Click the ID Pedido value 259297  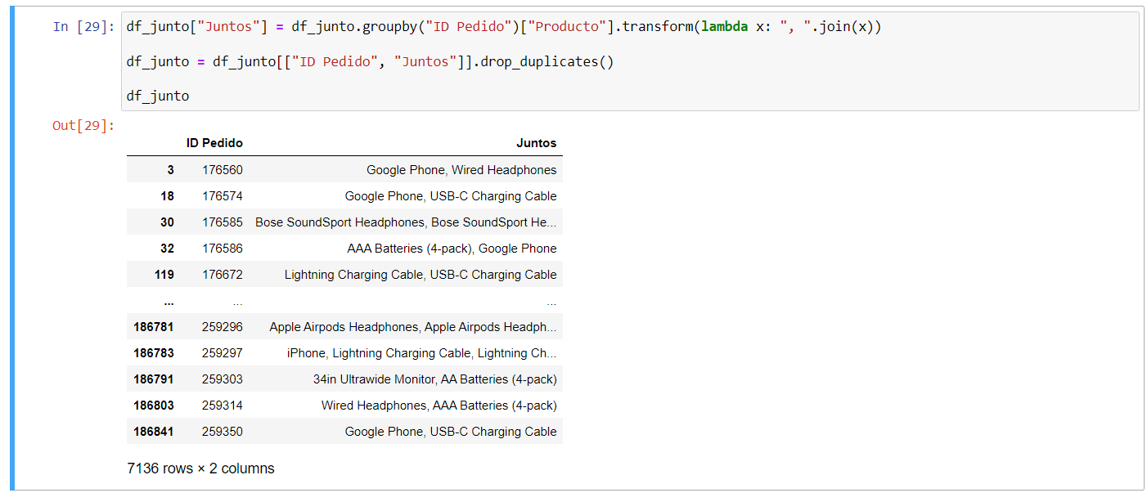[223, 353]
